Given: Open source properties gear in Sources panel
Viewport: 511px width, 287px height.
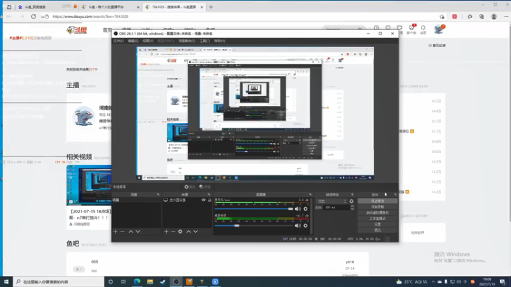Looking at the screenshot, I should pos(180,232).
